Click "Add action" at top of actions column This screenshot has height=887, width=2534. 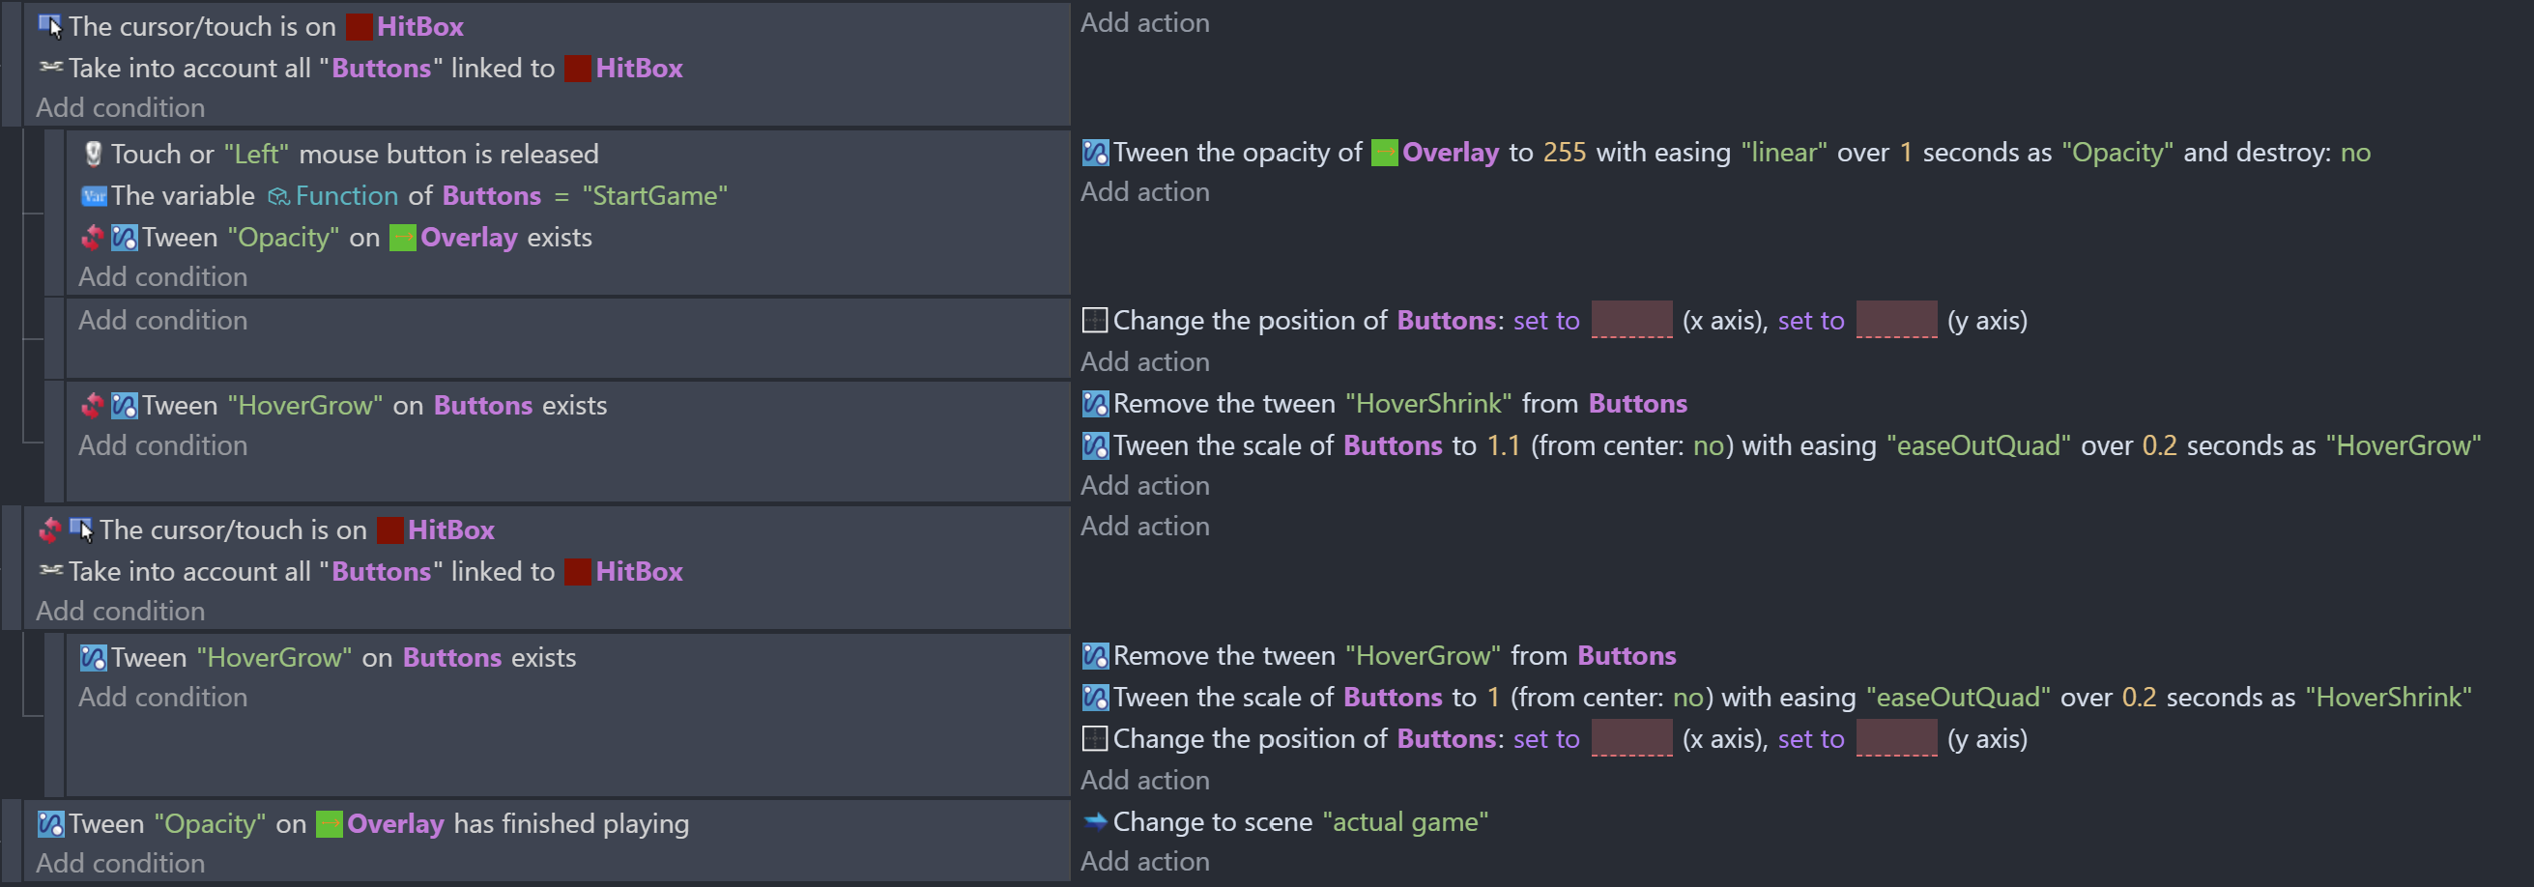pyautogui.click(x=1145, y=22)
